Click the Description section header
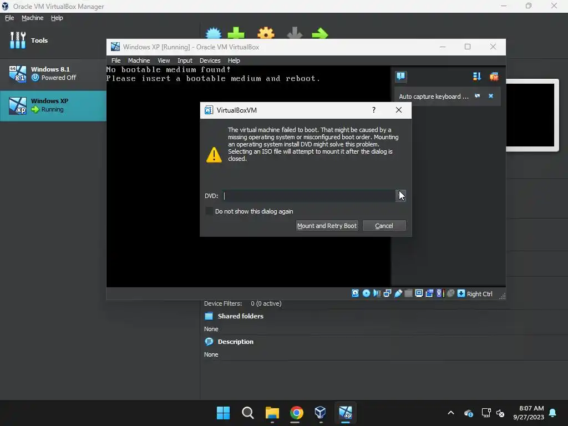 coord(235,342)
